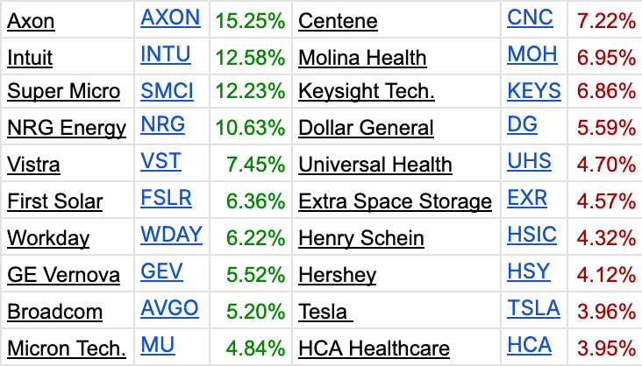Screen dimensions: 642x366
Task: Open the SMCI ticker symbol link
Action: coord(167,91)
